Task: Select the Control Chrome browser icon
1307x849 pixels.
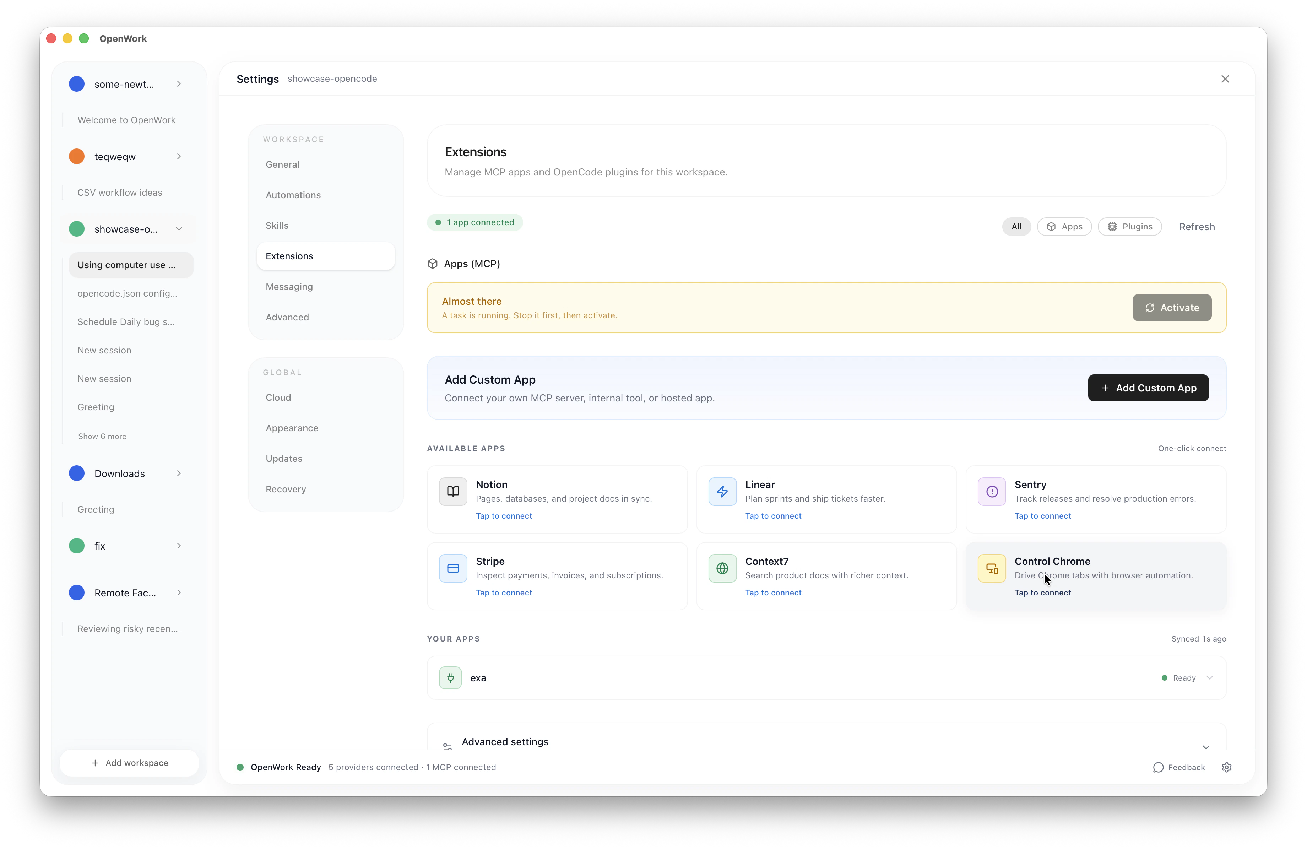Action: [991, 568]
